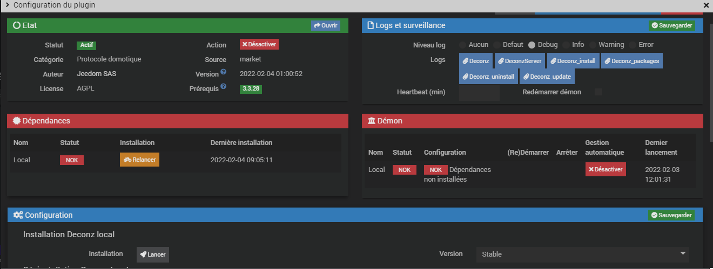Click the AGPL license text
The image size is (713, 269).
tap(86, 88)
